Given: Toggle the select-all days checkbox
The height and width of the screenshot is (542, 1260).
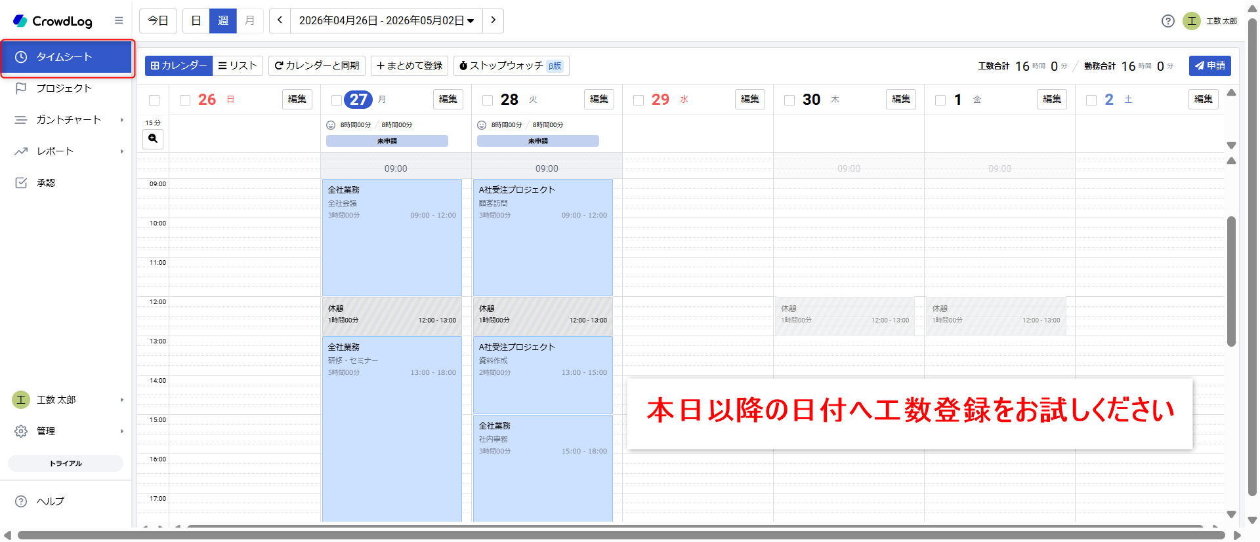Looking at the screenshot, I should click(x=154, y=100).
